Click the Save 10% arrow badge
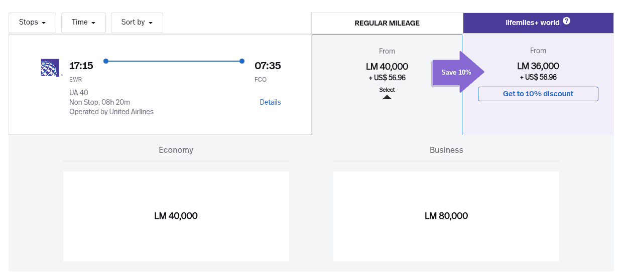This screenshot has height=277, width=623. pyautogui.click(x=456, y=72)
